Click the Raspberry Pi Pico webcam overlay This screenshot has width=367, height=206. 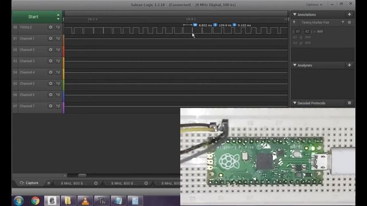pyautogui.click(x=268, y=156)
